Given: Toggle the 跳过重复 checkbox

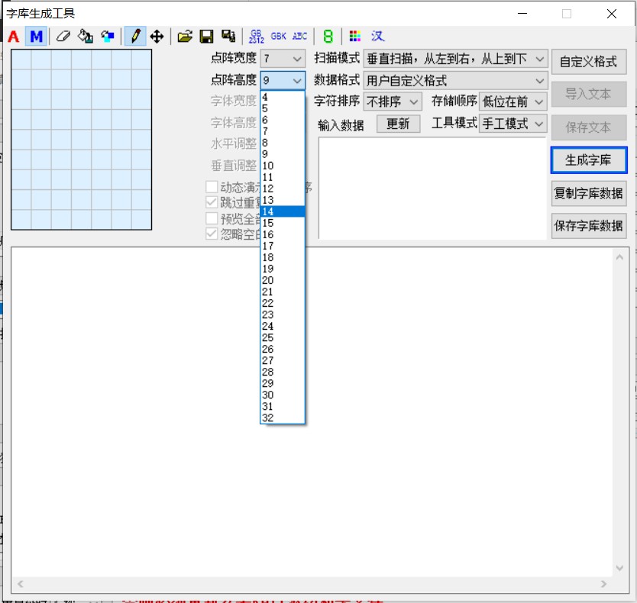Looking at the screenshot, I should 212,202.
